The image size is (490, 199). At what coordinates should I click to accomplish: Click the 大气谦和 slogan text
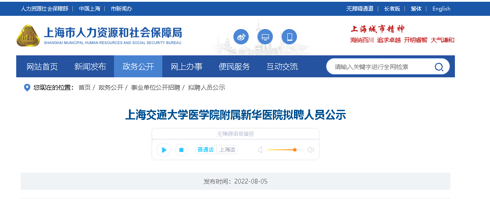(x=443, y=40)
